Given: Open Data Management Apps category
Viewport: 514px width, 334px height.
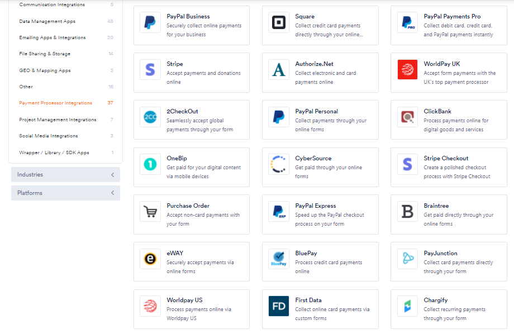Looking at the screenshot, I should (x=65, y=21).
